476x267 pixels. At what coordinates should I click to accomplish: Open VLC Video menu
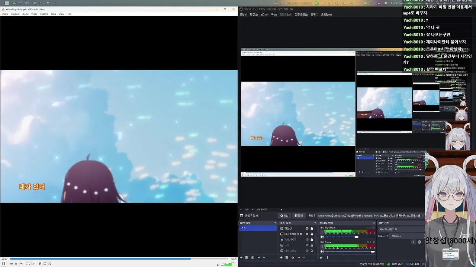[34, 14]
